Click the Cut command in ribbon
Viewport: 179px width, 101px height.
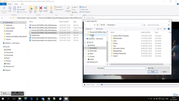click(19, 7)
